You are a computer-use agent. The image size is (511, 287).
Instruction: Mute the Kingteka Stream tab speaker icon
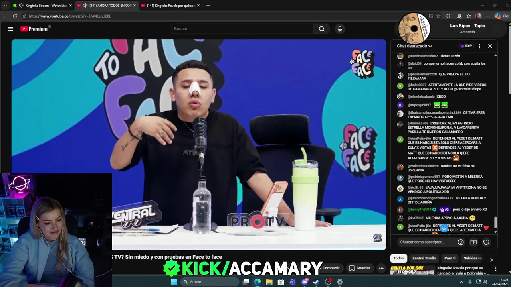pyautogui.click(x=21, y=5)
